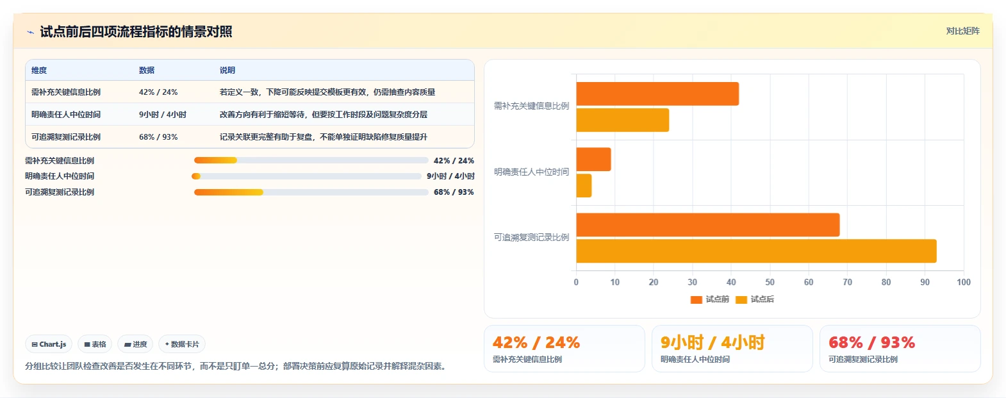Click the 说明 column header
The image size is (1006, 398).
pos(227,70)
